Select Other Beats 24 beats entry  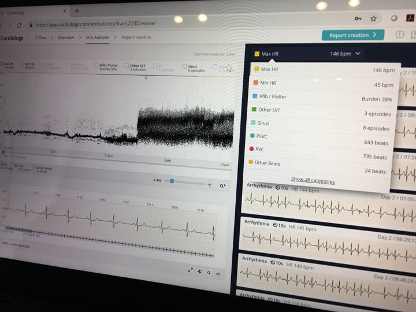pyautogui.click(x=317, y=167)
